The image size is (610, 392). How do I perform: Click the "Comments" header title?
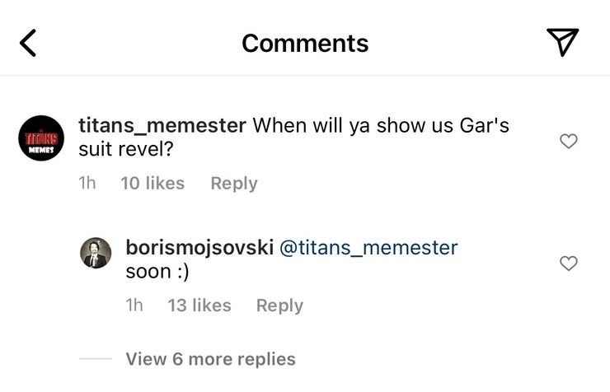305,43
